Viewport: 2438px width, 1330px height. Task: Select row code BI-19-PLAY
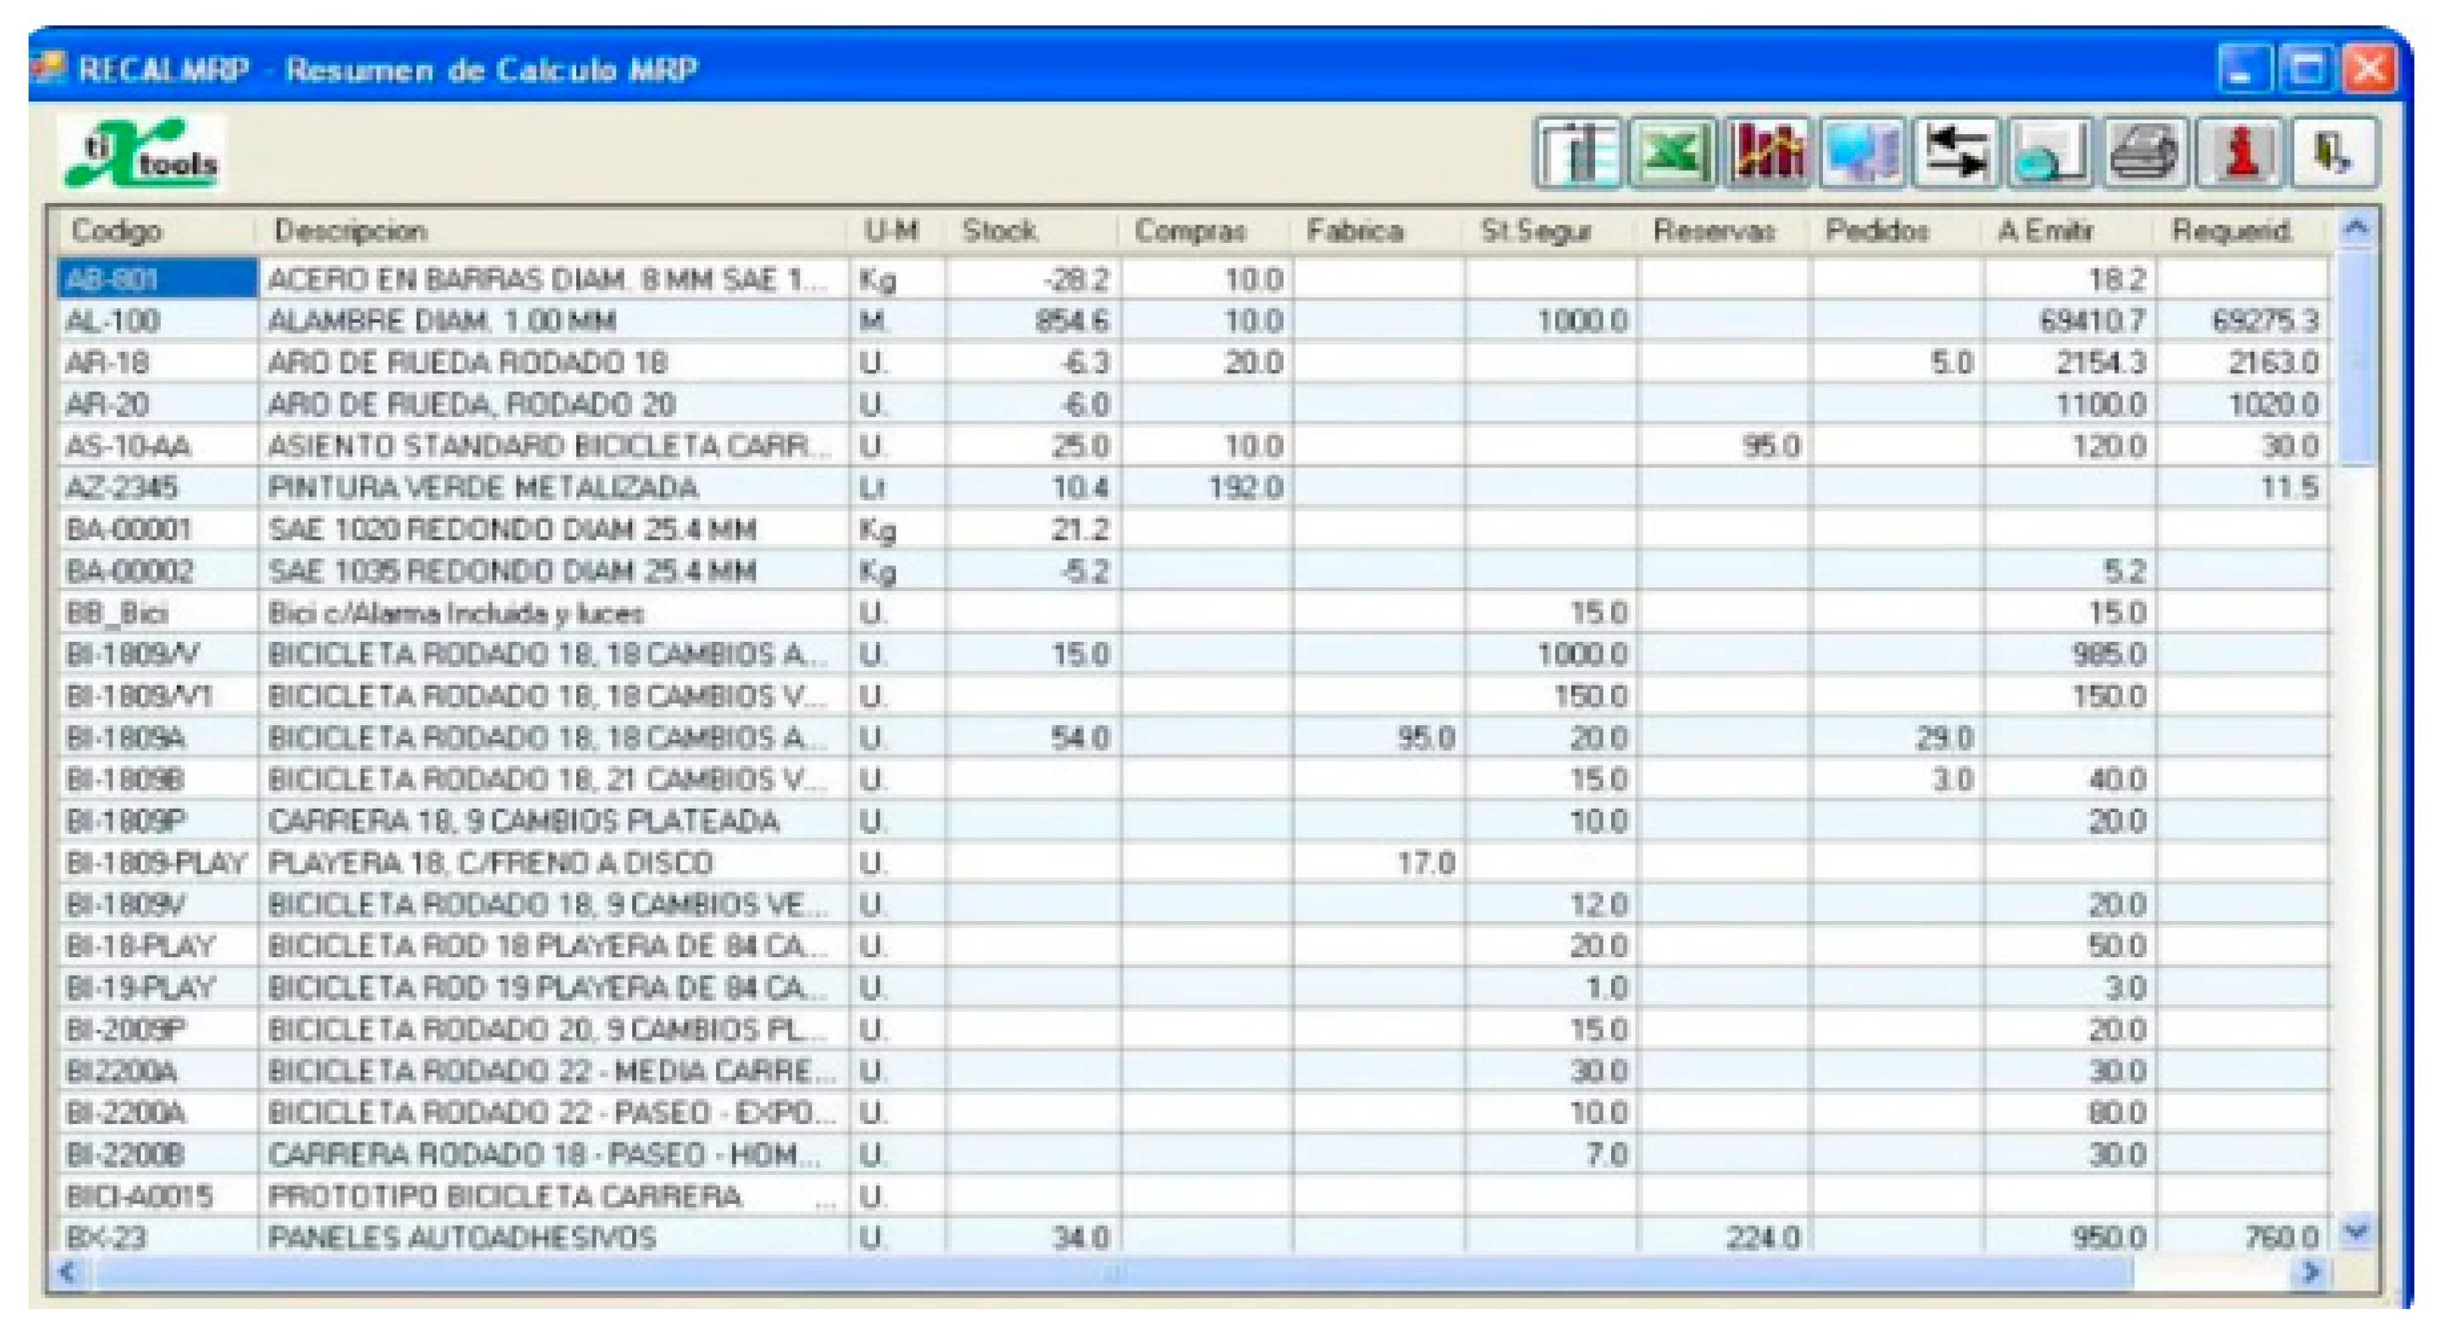[158, 987]
